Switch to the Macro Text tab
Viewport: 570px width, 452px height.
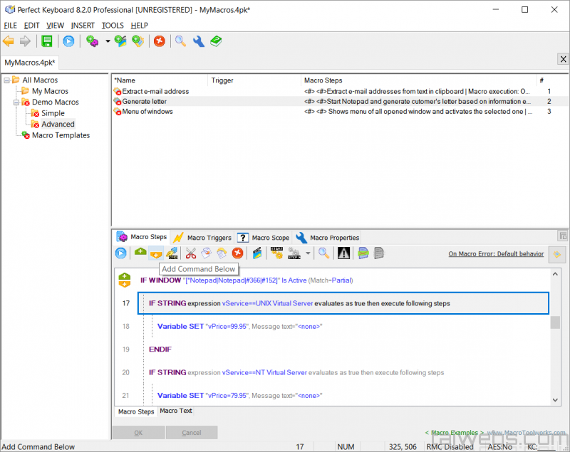click(175, 411)
